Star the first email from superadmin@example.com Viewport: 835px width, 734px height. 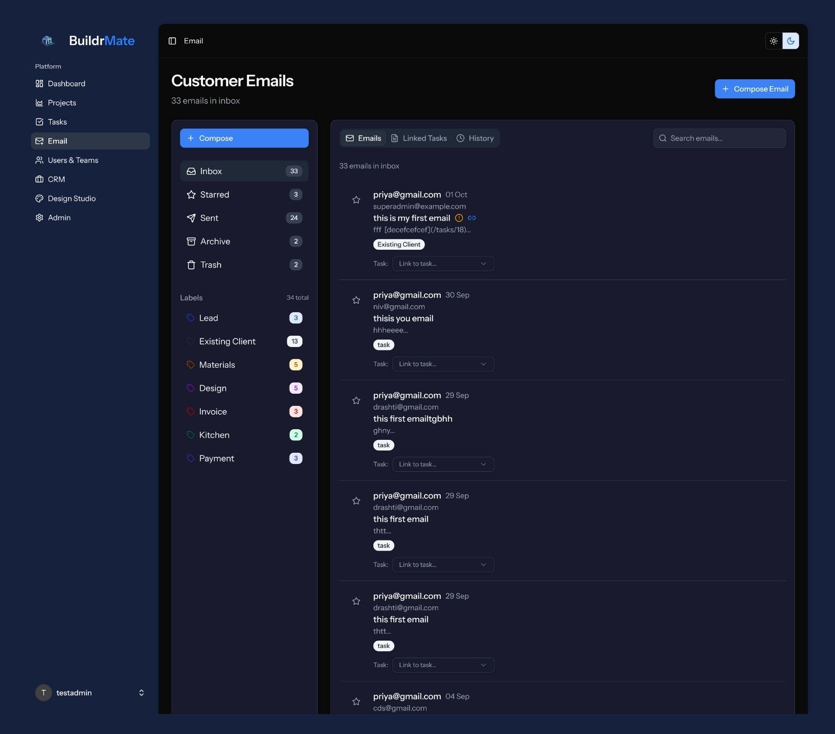tap(356, 199)
